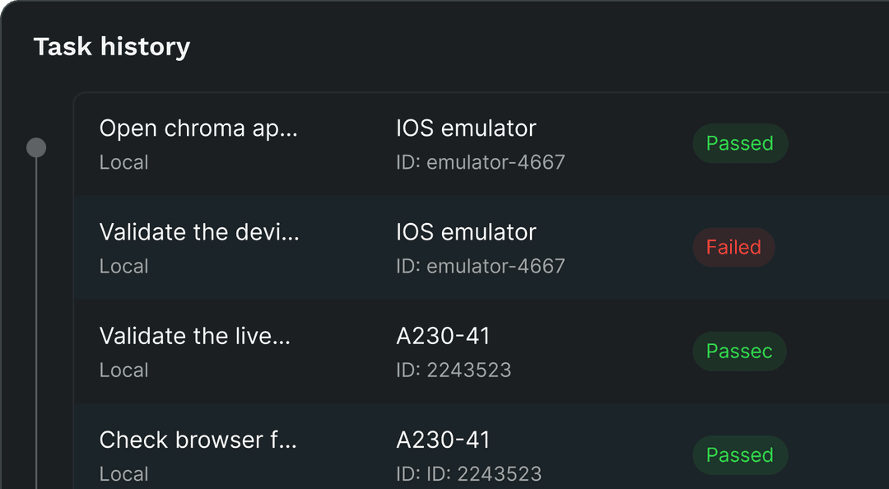Click ID: ID: 2243523 on the last row
Screen dimensions: 889x489
click(468, 473)
